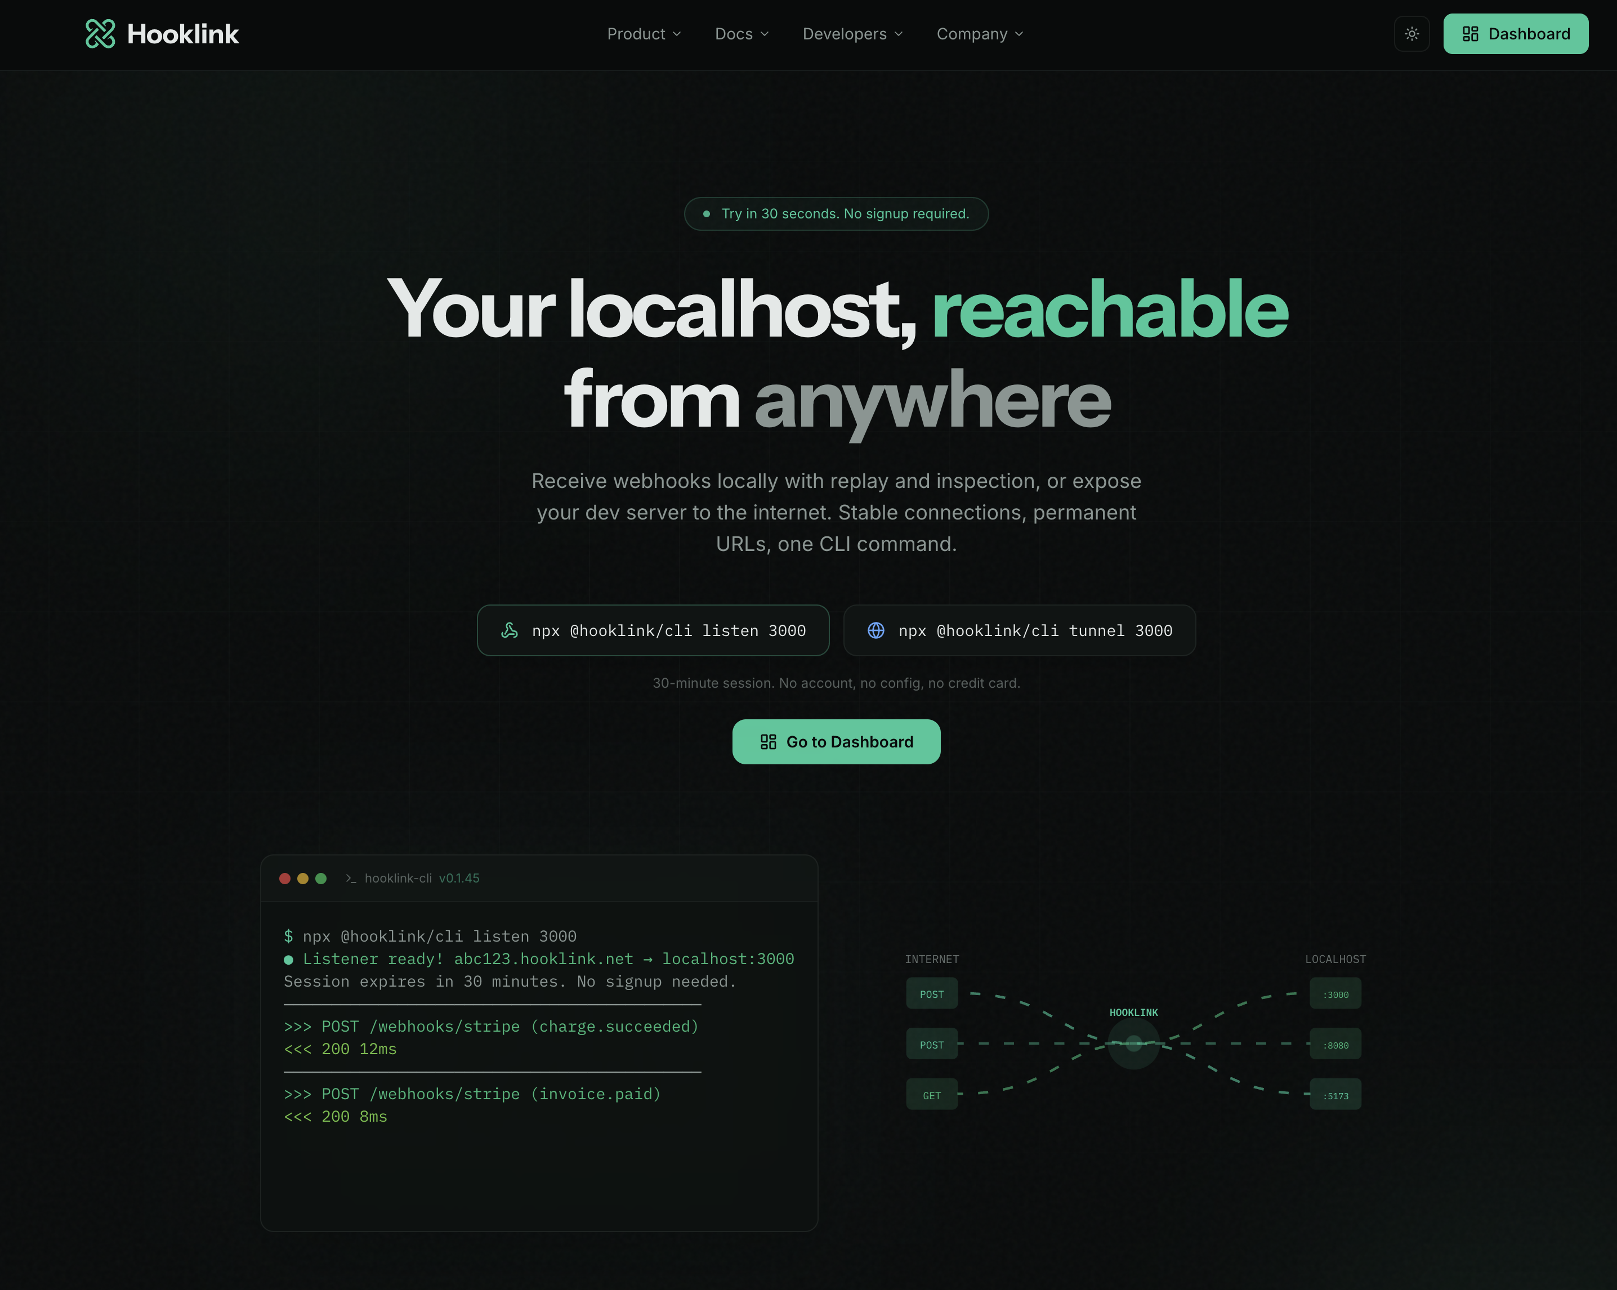Click the webhook icon beside the listen command
The image size is (1617, 1290).
[x=511, y=630]
